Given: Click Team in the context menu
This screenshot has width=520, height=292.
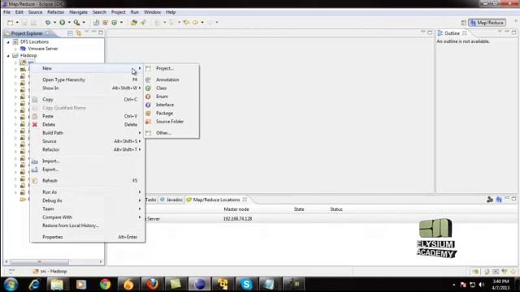Looking at the screenshot, I should [88, 209].
